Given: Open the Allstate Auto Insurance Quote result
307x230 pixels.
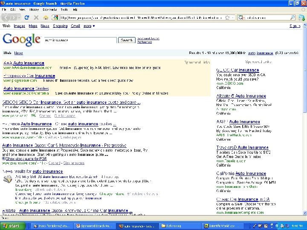Looking at the screenshot, I should coord(67,211).
